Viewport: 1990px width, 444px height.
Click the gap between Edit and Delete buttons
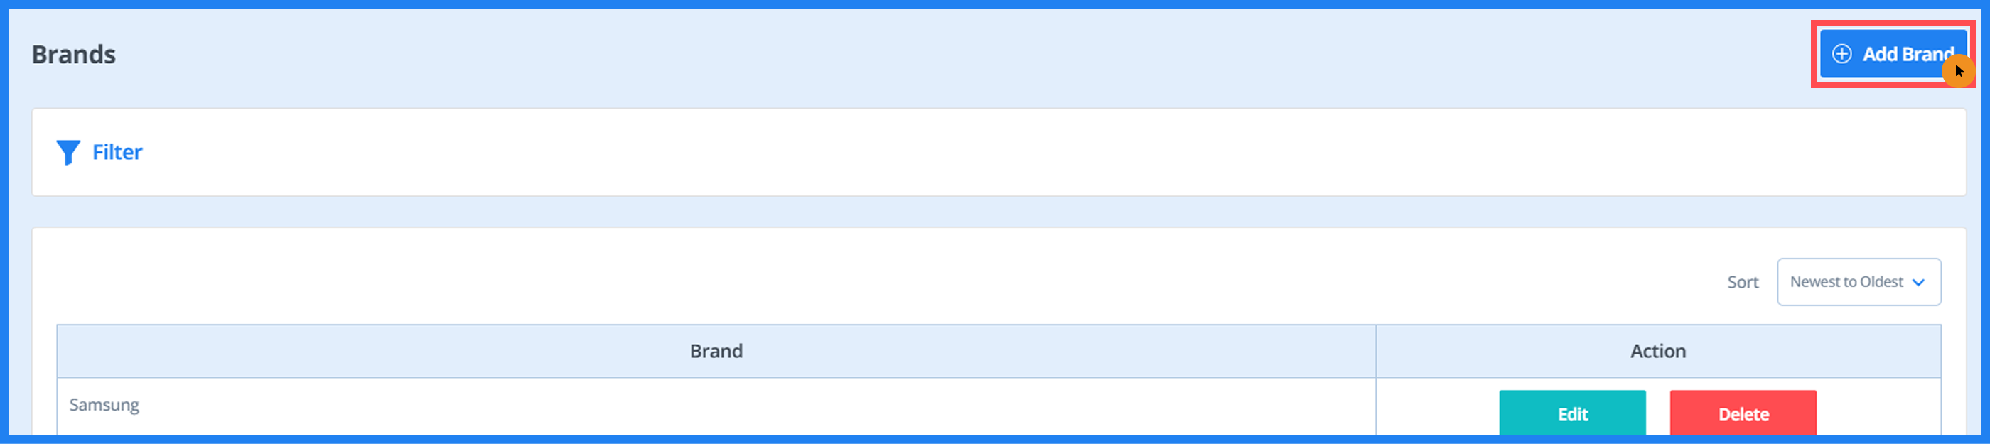click(1657, 414)
